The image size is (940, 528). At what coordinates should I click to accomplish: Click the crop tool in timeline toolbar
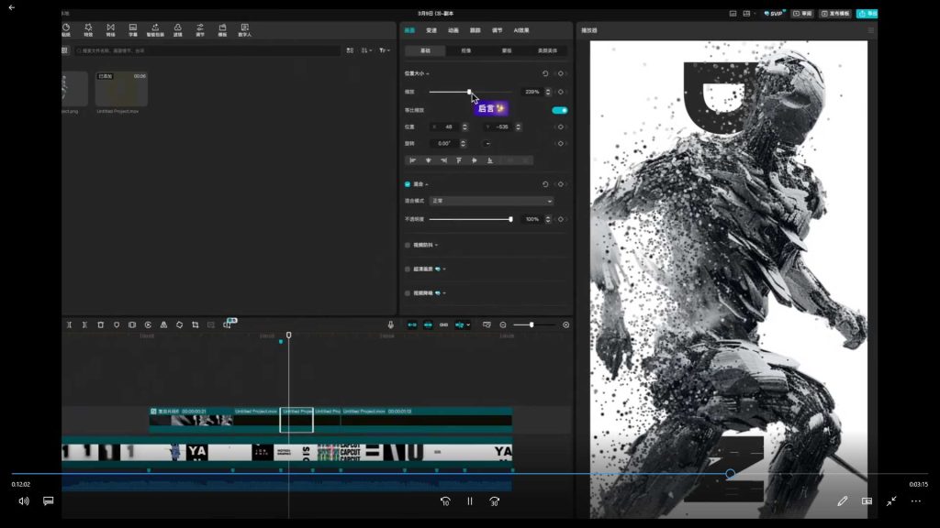195,324
